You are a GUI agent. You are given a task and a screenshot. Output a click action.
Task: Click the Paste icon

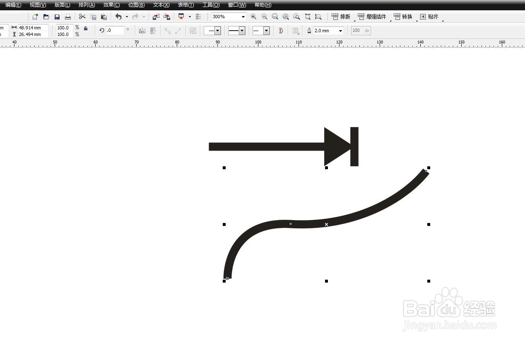tap(104, 17)
